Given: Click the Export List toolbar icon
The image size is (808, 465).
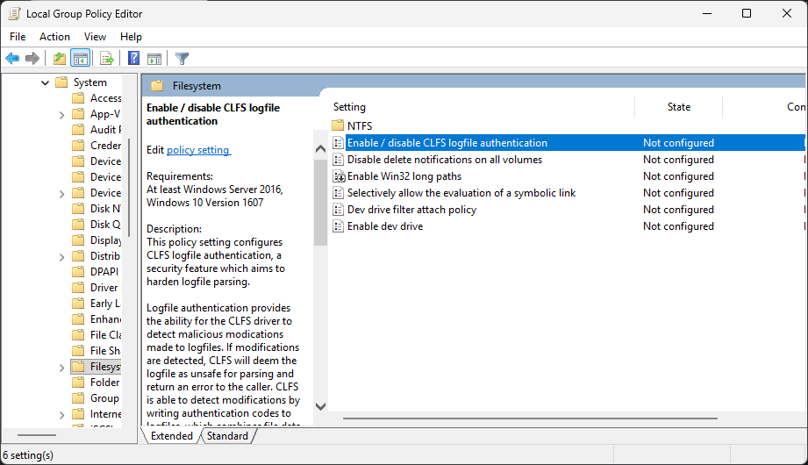Looking at the screenshot, I should pyautogui.click(x=106, y=59).
